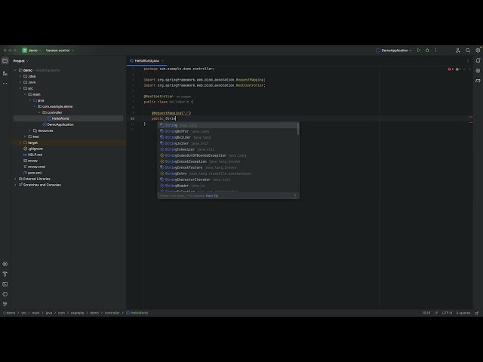Open the Notifications bell icon

click(x=478, y=60)
